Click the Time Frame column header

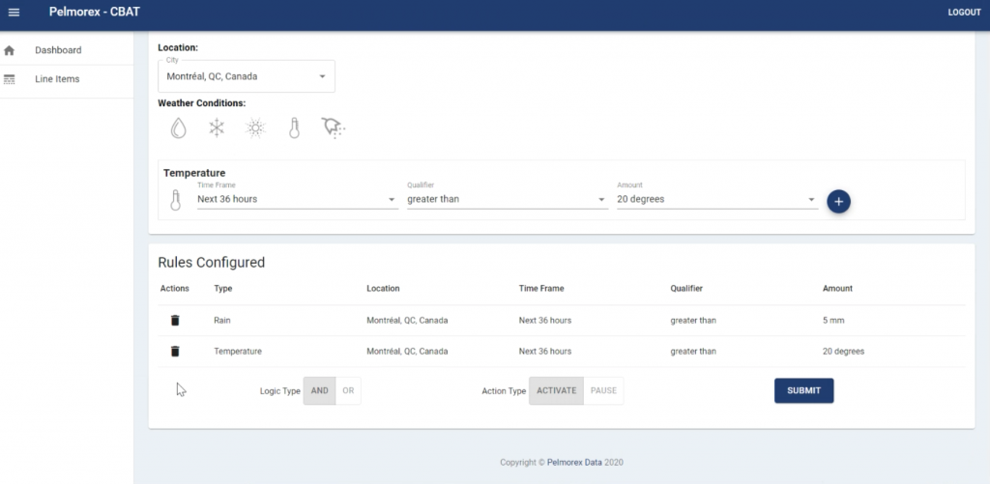click(x=541, y=289)
